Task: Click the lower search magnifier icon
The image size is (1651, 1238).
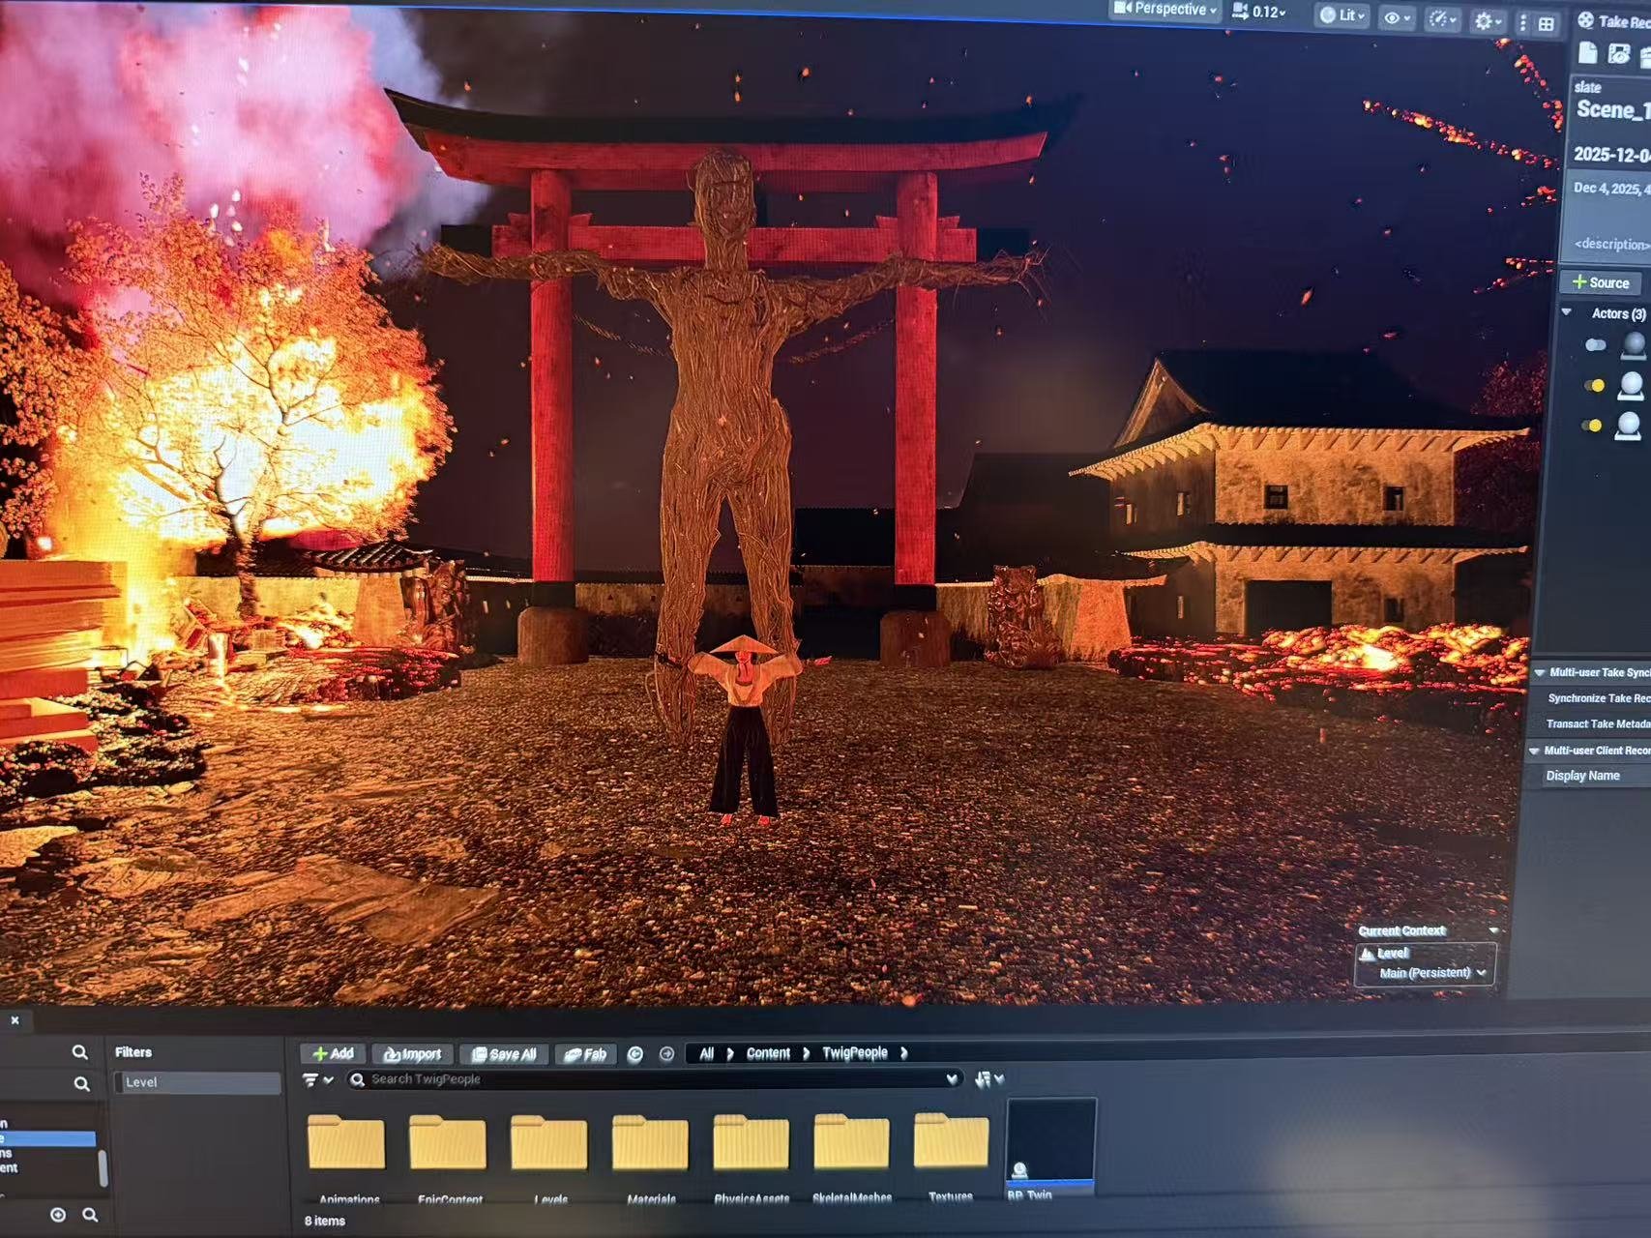Action: point(81,1084)
